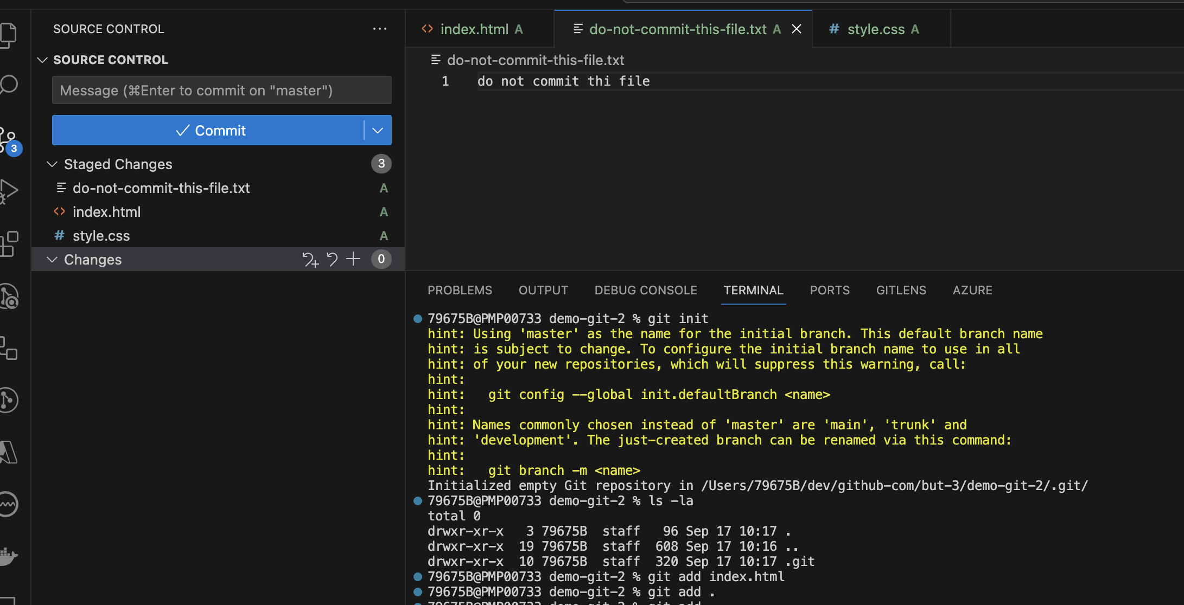Collapse the Changes group
Viewport: 1184px width, 605px height.
(52, 259)
